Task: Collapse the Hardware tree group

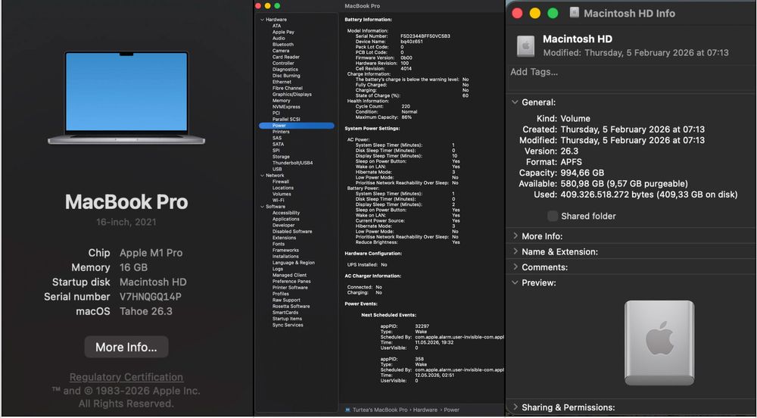Action: [x=262, y=20]
